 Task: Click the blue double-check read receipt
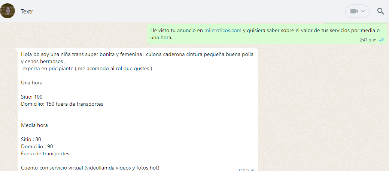pos(382,40)
